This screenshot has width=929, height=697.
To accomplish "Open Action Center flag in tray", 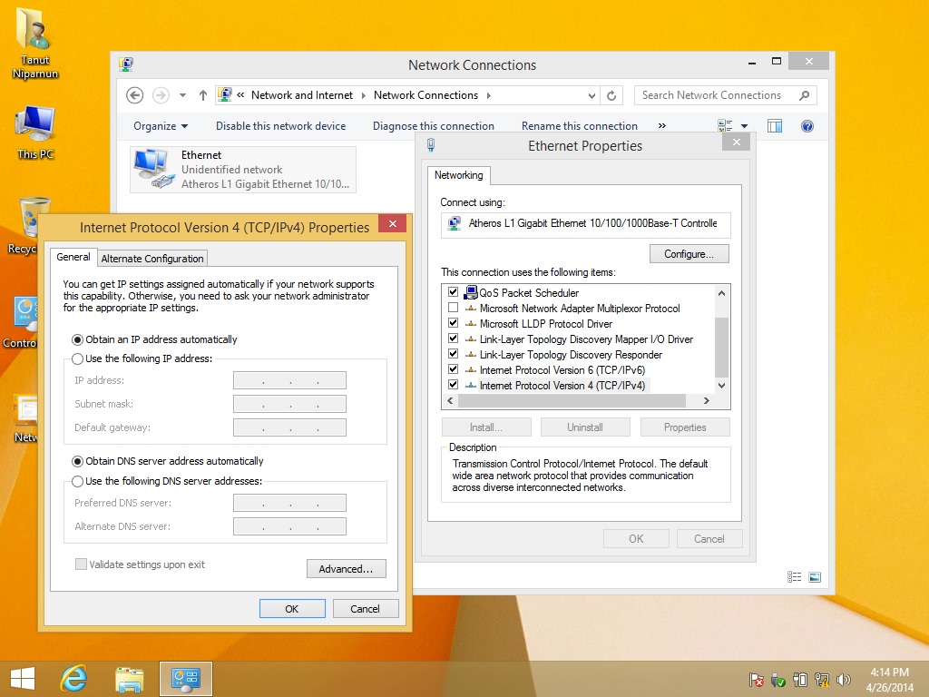I will click(x=756, y=680).
